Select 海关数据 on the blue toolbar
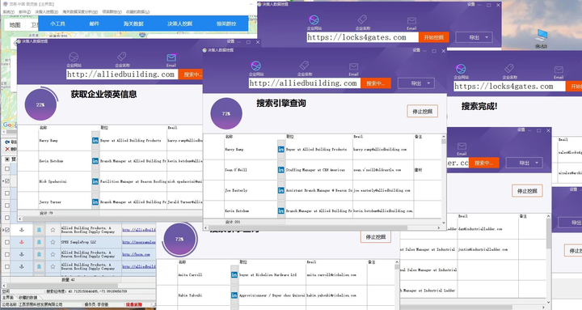The height and width of the screenshot is (310, 582). coord(133,23)
